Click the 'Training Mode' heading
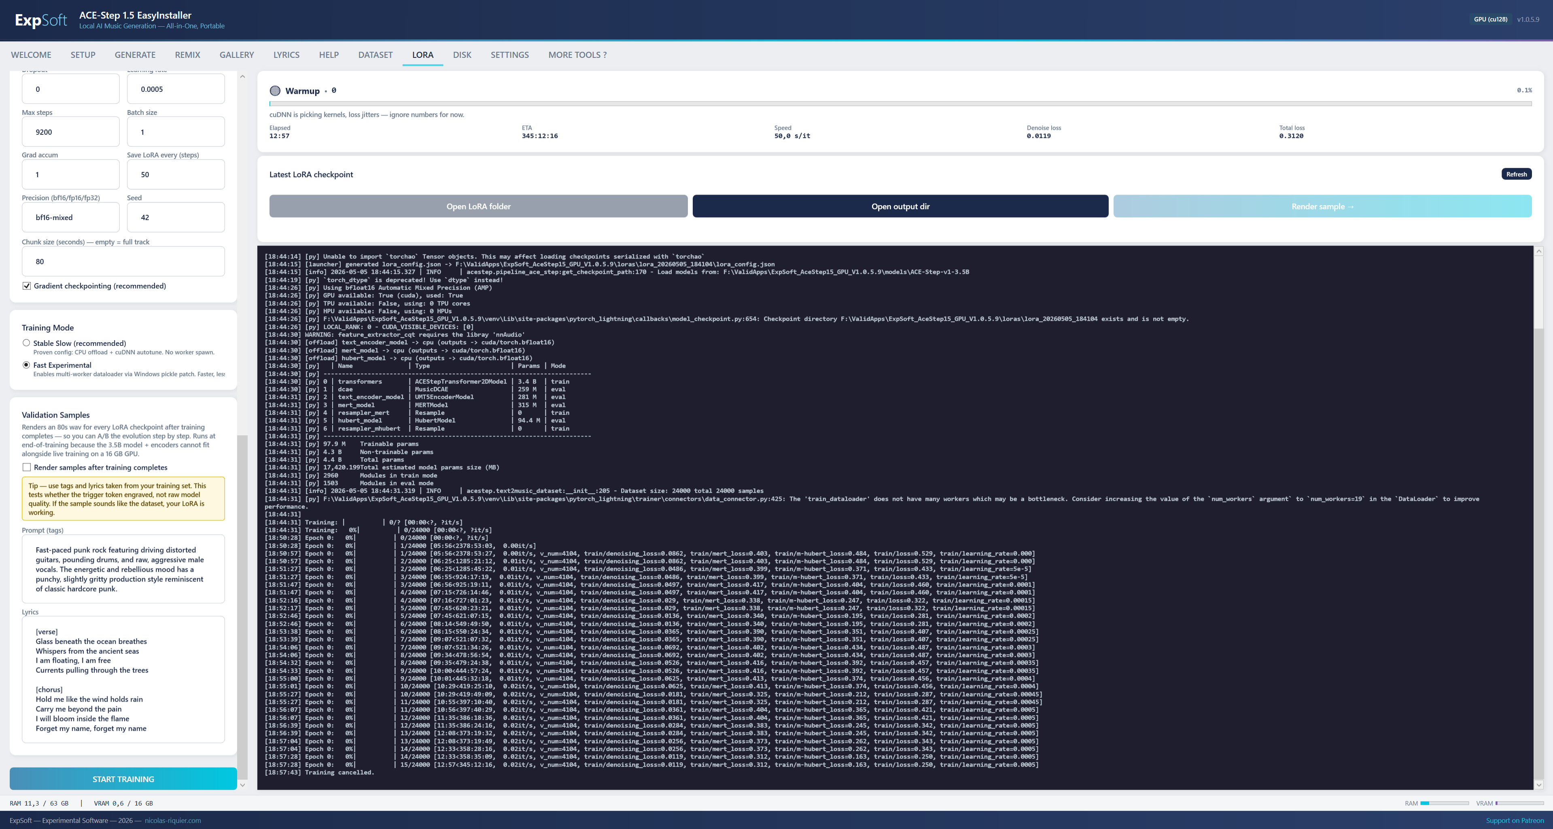The height and width of the screenshot is (829, 1553). coord(48,327)
